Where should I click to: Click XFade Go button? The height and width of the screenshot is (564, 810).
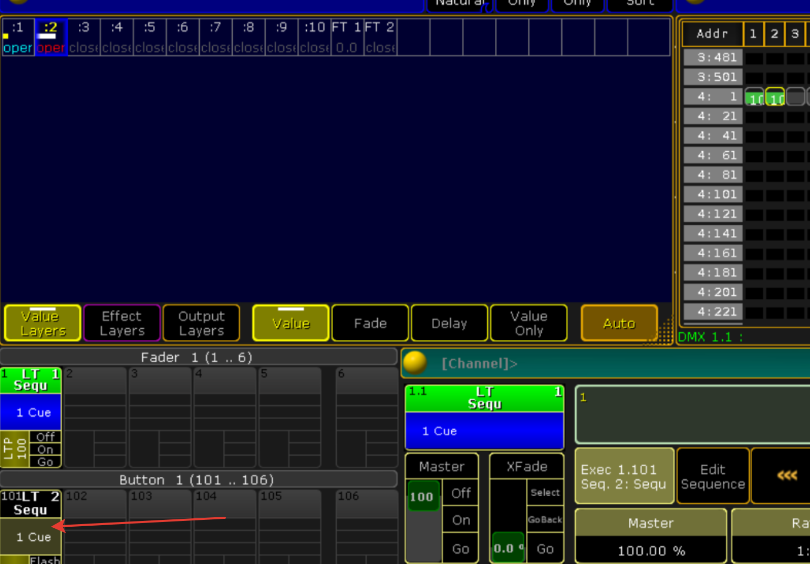click(545, 549)
